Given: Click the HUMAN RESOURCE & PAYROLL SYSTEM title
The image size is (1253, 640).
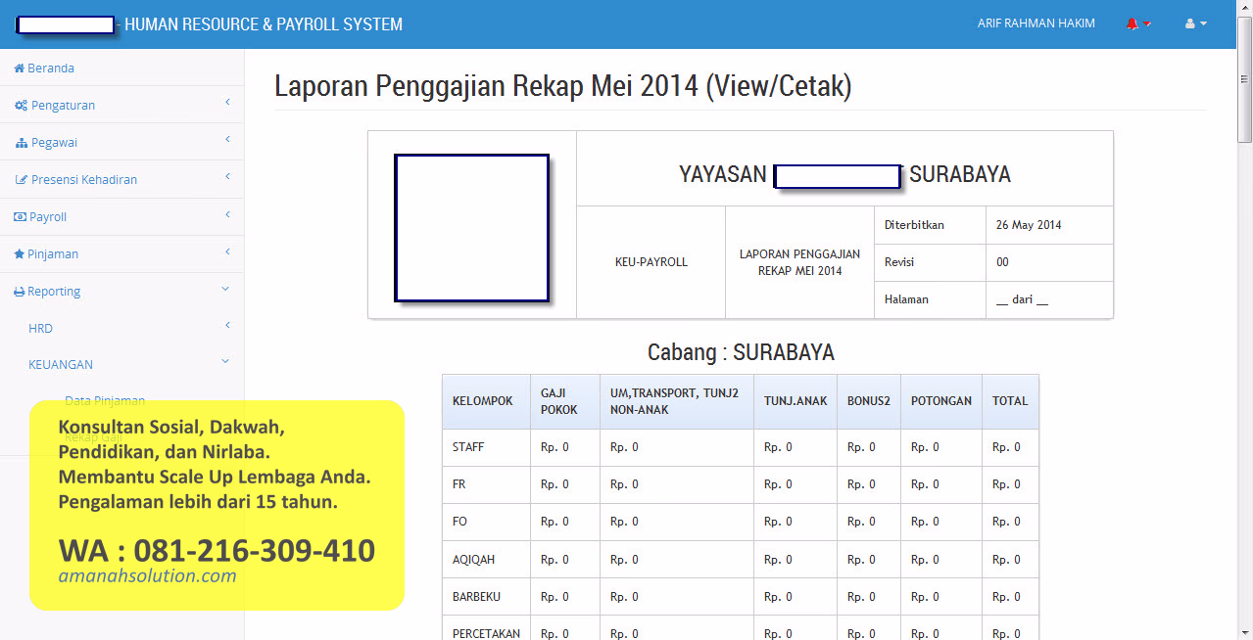Looking at the screenshot, I should (x=264, y=24).
